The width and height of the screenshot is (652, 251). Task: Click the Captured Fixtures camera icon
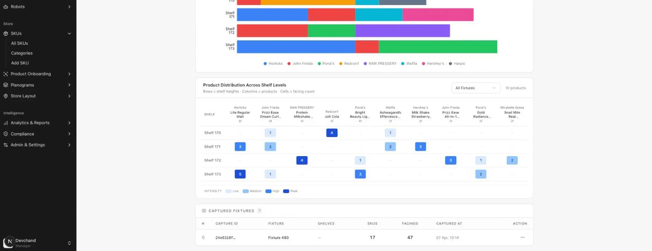(204, 211)
